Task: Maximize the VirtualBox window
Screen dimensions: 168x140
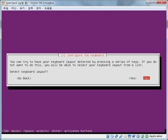Action: pos(154,2)
